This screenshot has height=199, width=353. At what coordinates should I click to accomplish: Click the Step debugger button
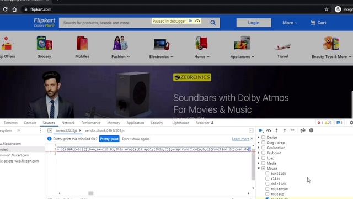[292, 130]
